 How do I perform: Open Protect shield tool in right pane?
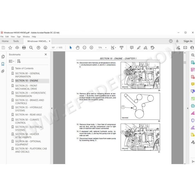(193, 120)
